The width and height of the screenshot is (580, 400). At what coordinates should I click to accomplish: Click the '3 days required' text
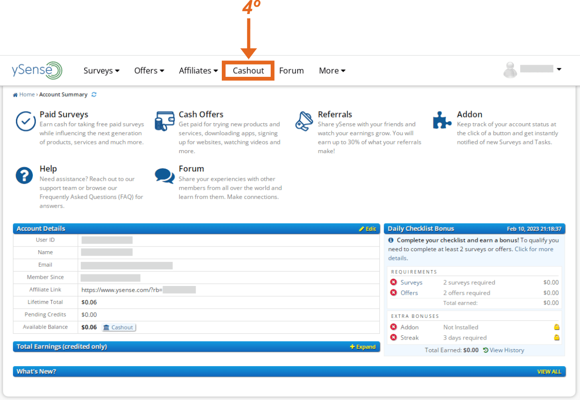(465, 338)
